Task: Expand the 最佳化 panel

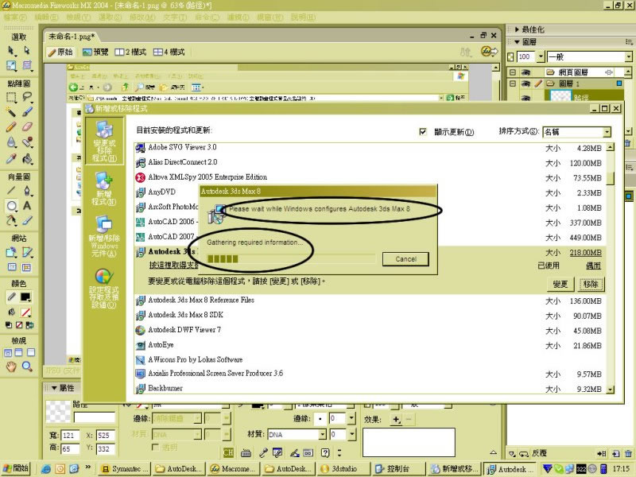Action: coord(517,29)
